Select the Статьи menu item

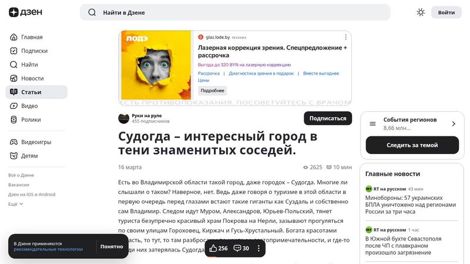31,92
